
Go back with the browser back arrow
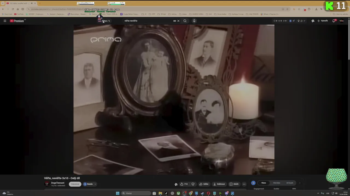[x=3, y=9]
